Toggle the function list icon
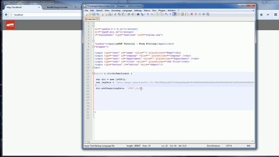Screen dimensions: 279x157 186,14
